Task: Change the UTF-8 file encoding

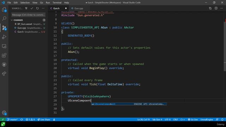Action: click(168, 120)
